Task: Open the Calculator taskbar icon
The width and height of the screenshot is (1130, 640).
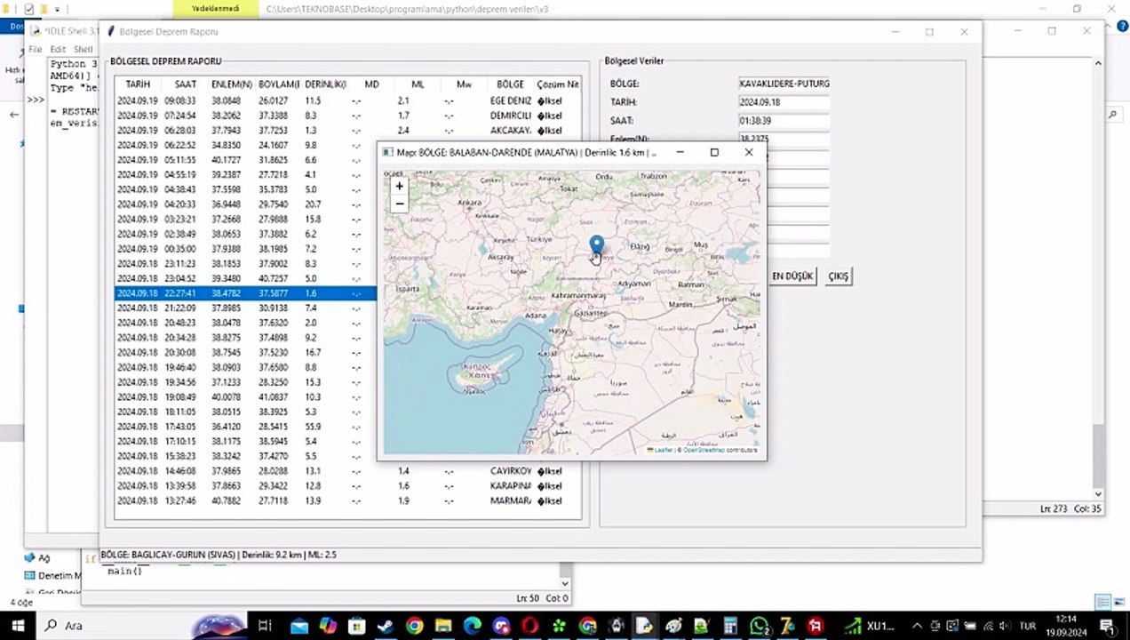Action: [x=730, y=626]
